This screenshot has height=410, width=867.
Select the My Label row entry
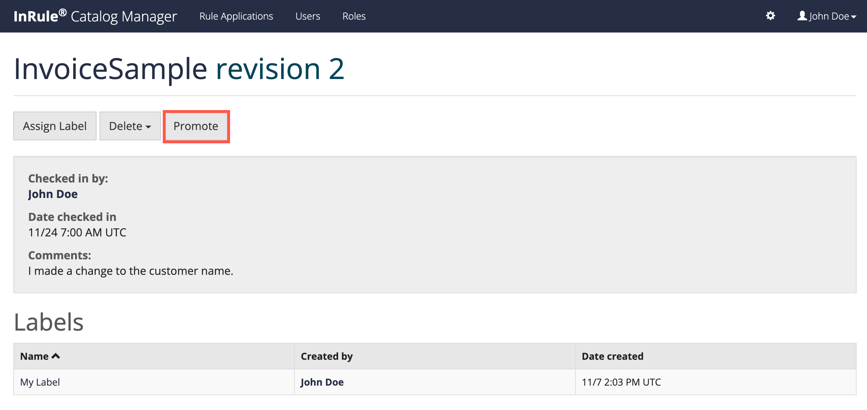coord(40,382)
